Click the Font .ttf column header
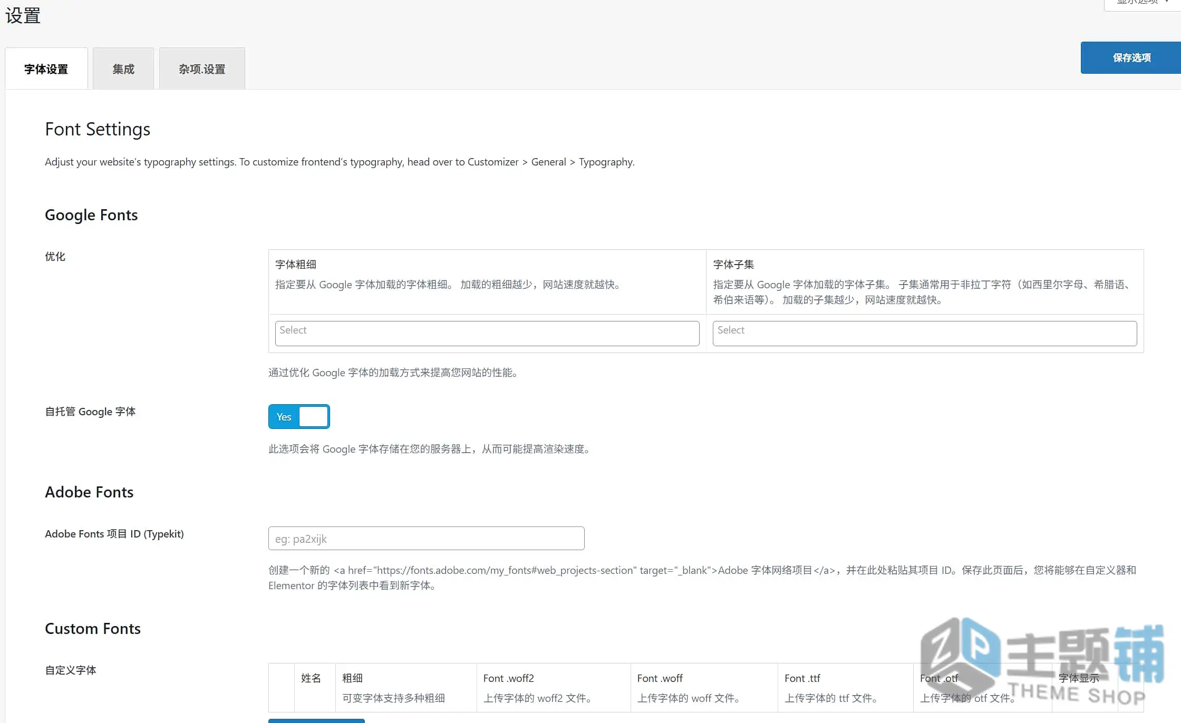The height and width of the screenshot is (723, 1181). (x=802, y=678)
